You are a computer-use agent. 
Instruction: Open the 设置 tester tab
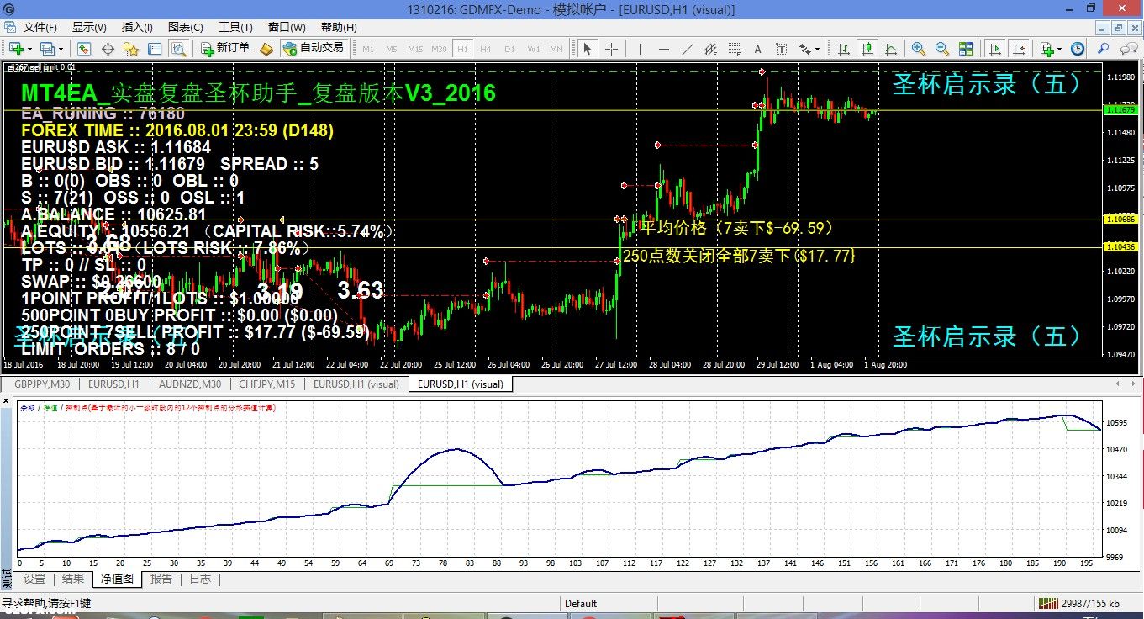click(x=34, y=579)
